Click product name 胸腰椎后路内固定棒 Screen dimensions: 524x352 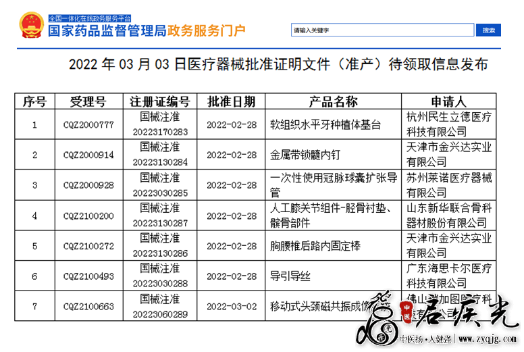coord(315,247)
